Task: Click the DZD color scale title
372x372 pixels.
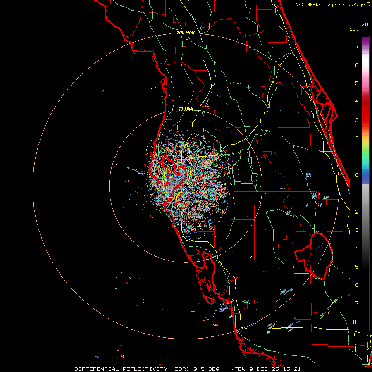Action: 363,25
